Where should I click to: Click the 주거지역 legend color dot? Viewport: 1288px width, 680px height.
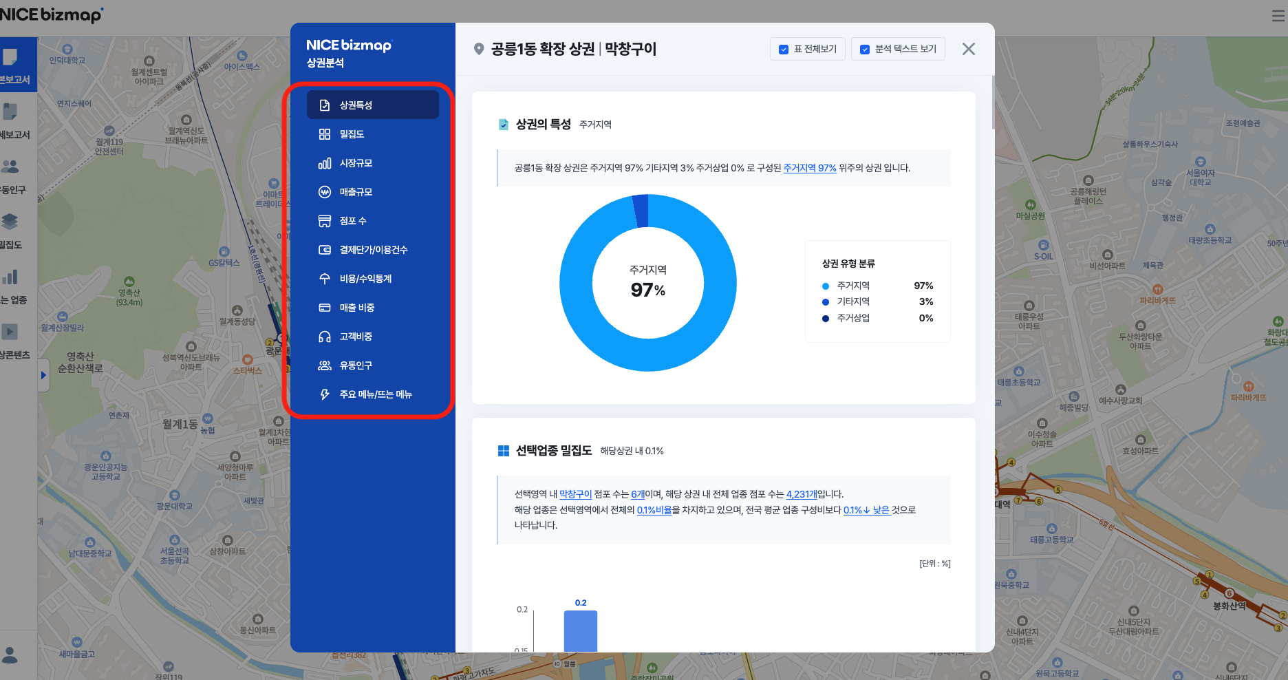click(826, 286)
